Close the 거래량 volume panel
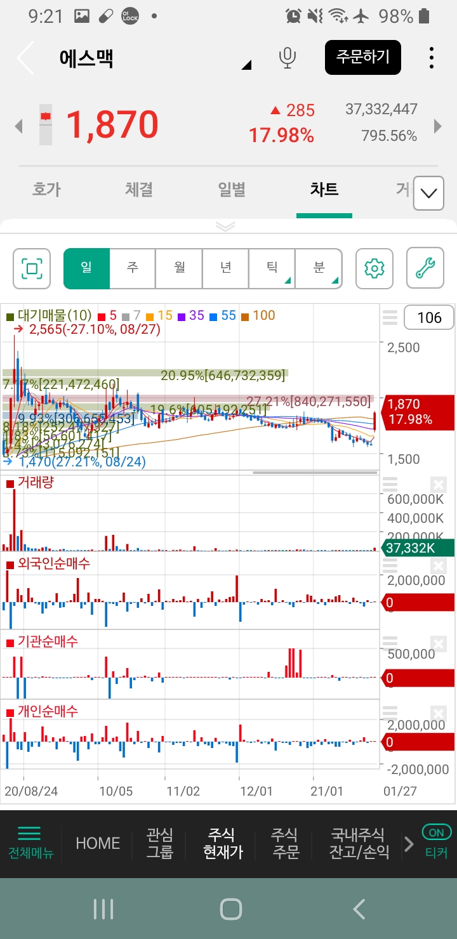The height and width of the screenshot is (939, 457). tap(438, 485)
